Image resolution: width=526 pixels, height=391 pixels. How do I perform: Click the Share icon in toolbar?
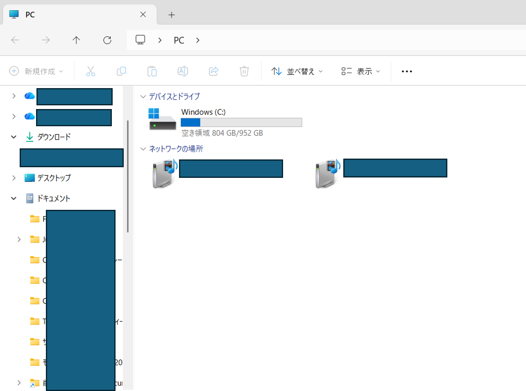coord(213,71)
